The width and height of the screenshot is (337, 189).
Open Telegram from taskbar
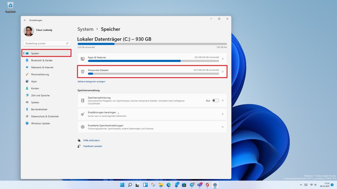(x=192, y=185)
